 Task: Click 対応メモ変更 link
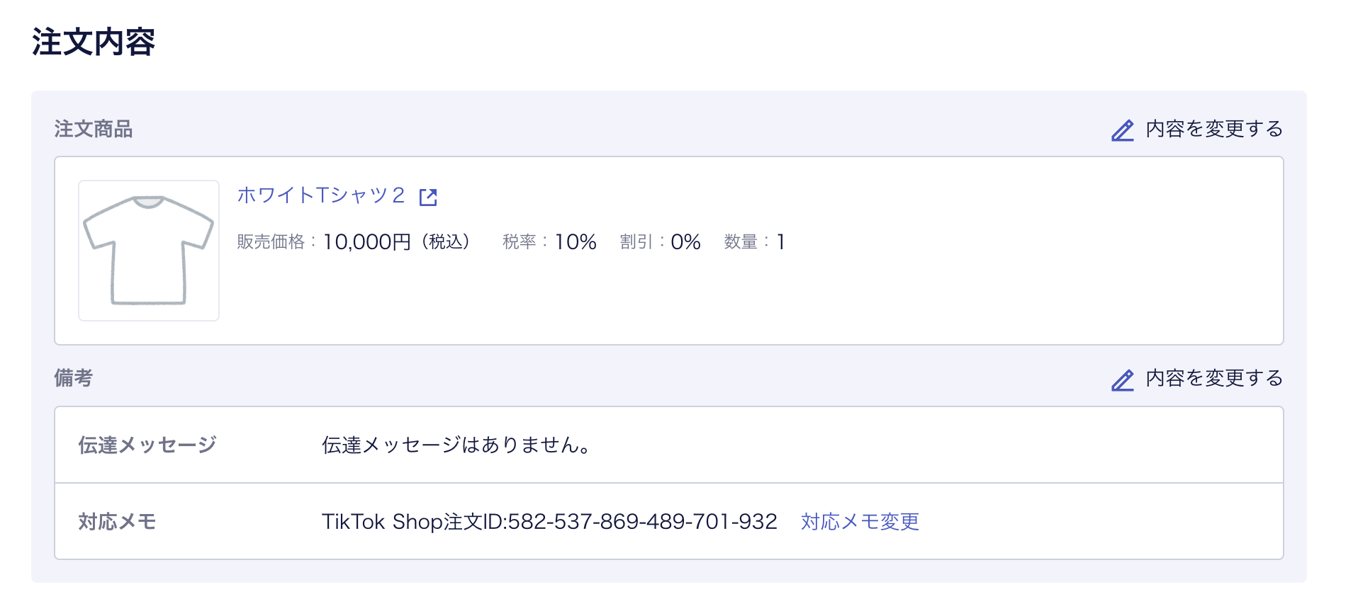(860, 522)
